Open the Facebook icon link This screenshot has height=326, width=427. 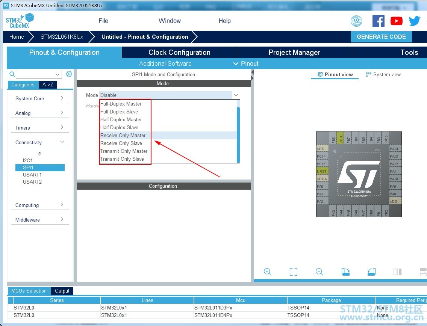click(378, 21)
